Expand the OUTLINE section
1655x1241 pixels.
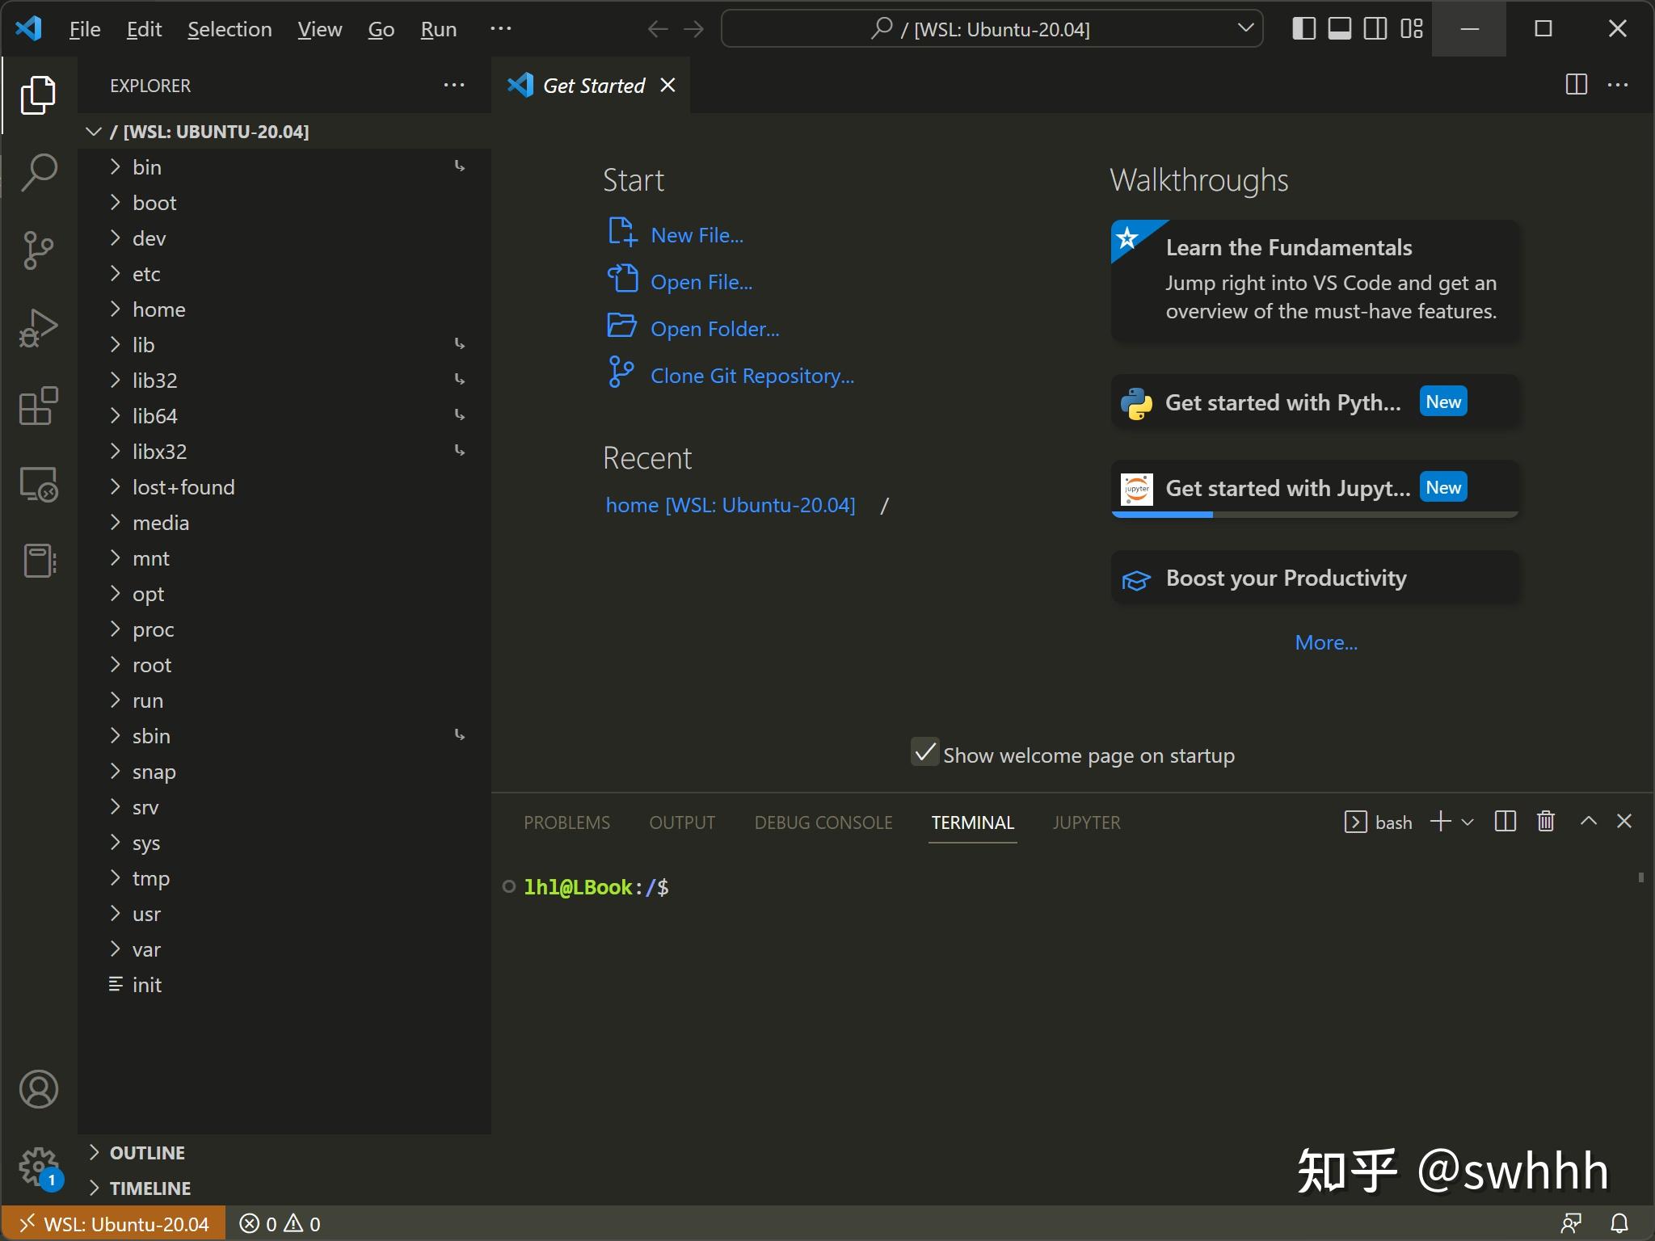(284, 1152)
